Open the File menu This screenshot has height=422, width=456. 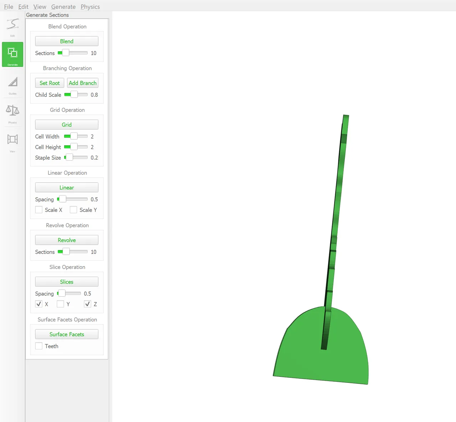pos(9,7)
